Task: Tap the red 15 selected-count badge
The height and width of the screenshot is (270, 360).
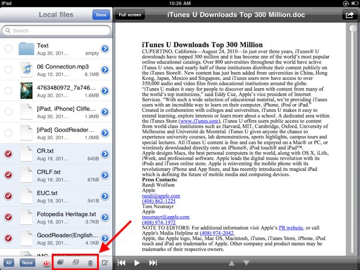Action: (46, 263)
